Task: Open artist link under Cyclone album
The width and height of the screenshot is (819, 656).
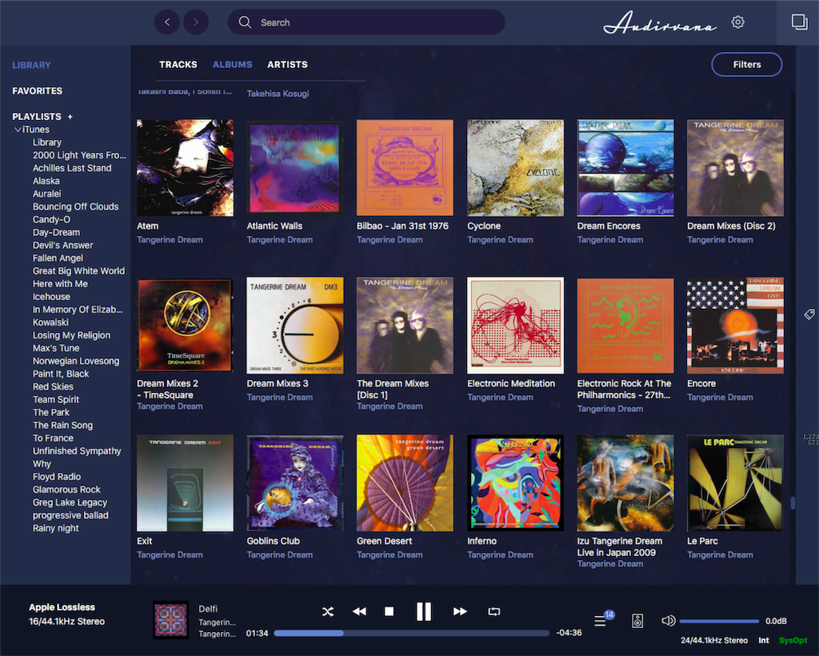Action: click(500, 240)
